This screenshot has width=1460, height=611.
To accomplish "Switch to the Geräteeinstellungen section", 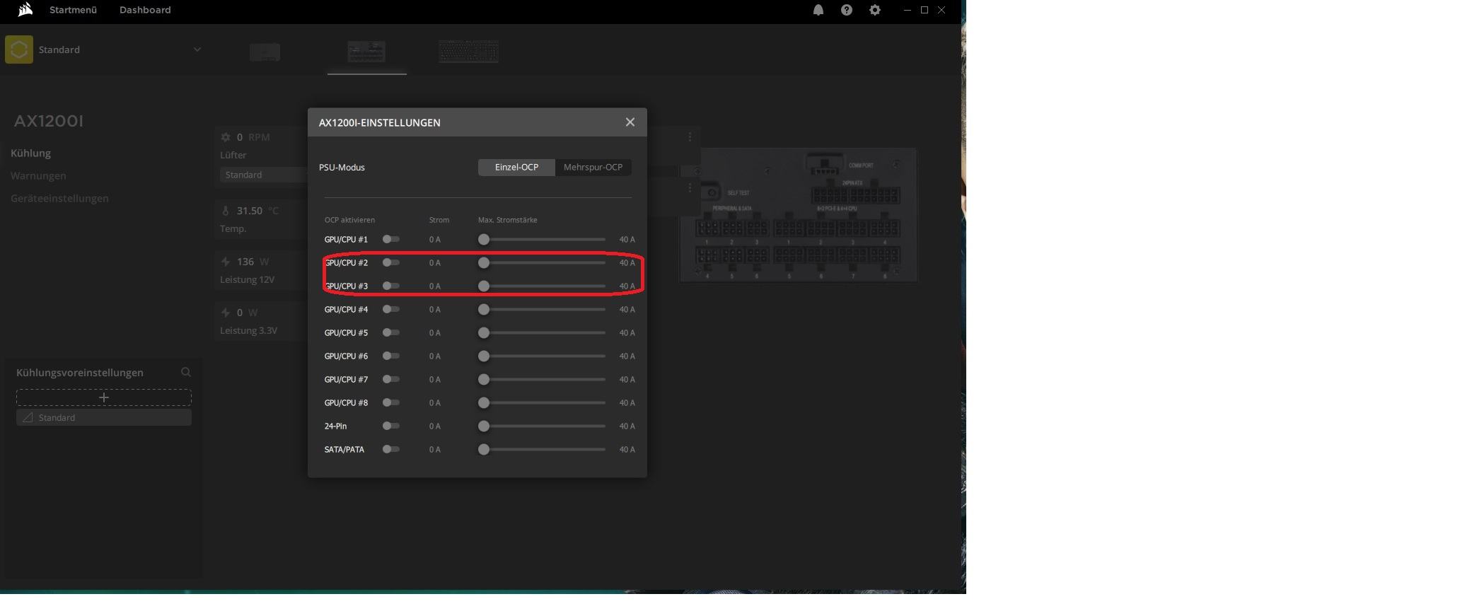I will [x=59, y=198].
